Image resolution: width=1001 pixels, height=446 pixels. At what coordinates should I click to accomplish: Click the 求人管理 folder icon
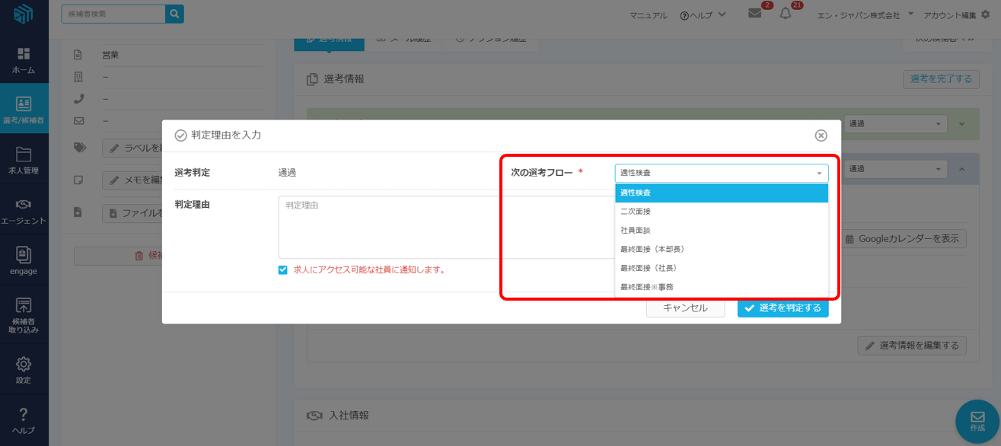tap(24, 154)
